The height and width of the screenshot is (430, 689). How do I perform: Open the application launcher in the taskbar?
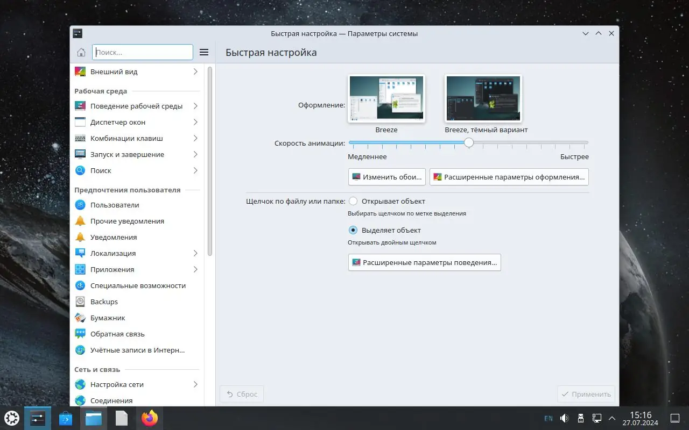coord(12,418)
